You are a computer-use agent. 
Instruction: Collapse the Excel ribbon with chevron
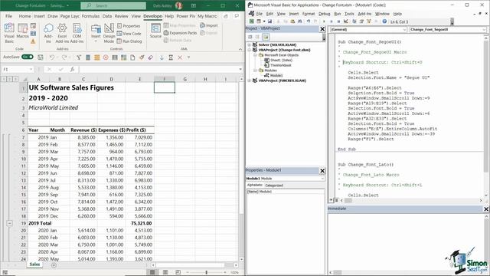pyautogui.click(x=240, y=49)
